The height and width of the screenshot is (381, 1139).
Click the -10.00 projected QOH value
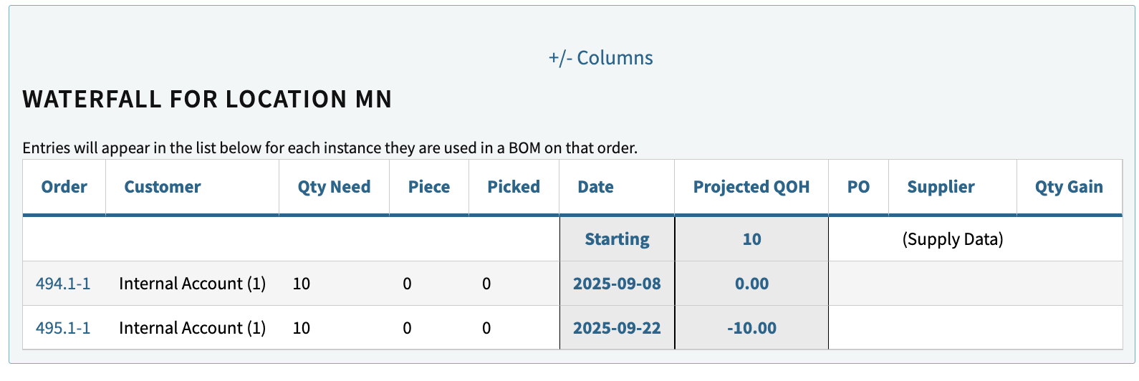point(751,328)
